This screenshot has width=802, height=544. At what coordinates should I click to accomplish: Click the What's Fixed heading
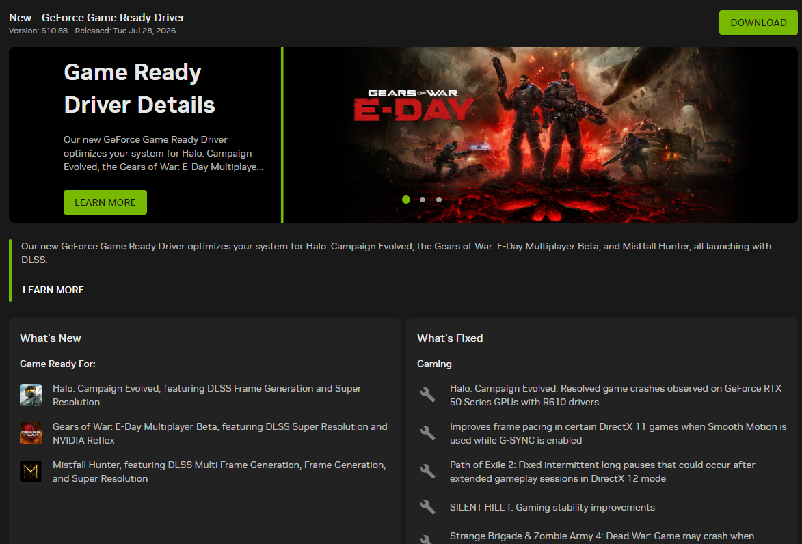(x=450, y=338)
